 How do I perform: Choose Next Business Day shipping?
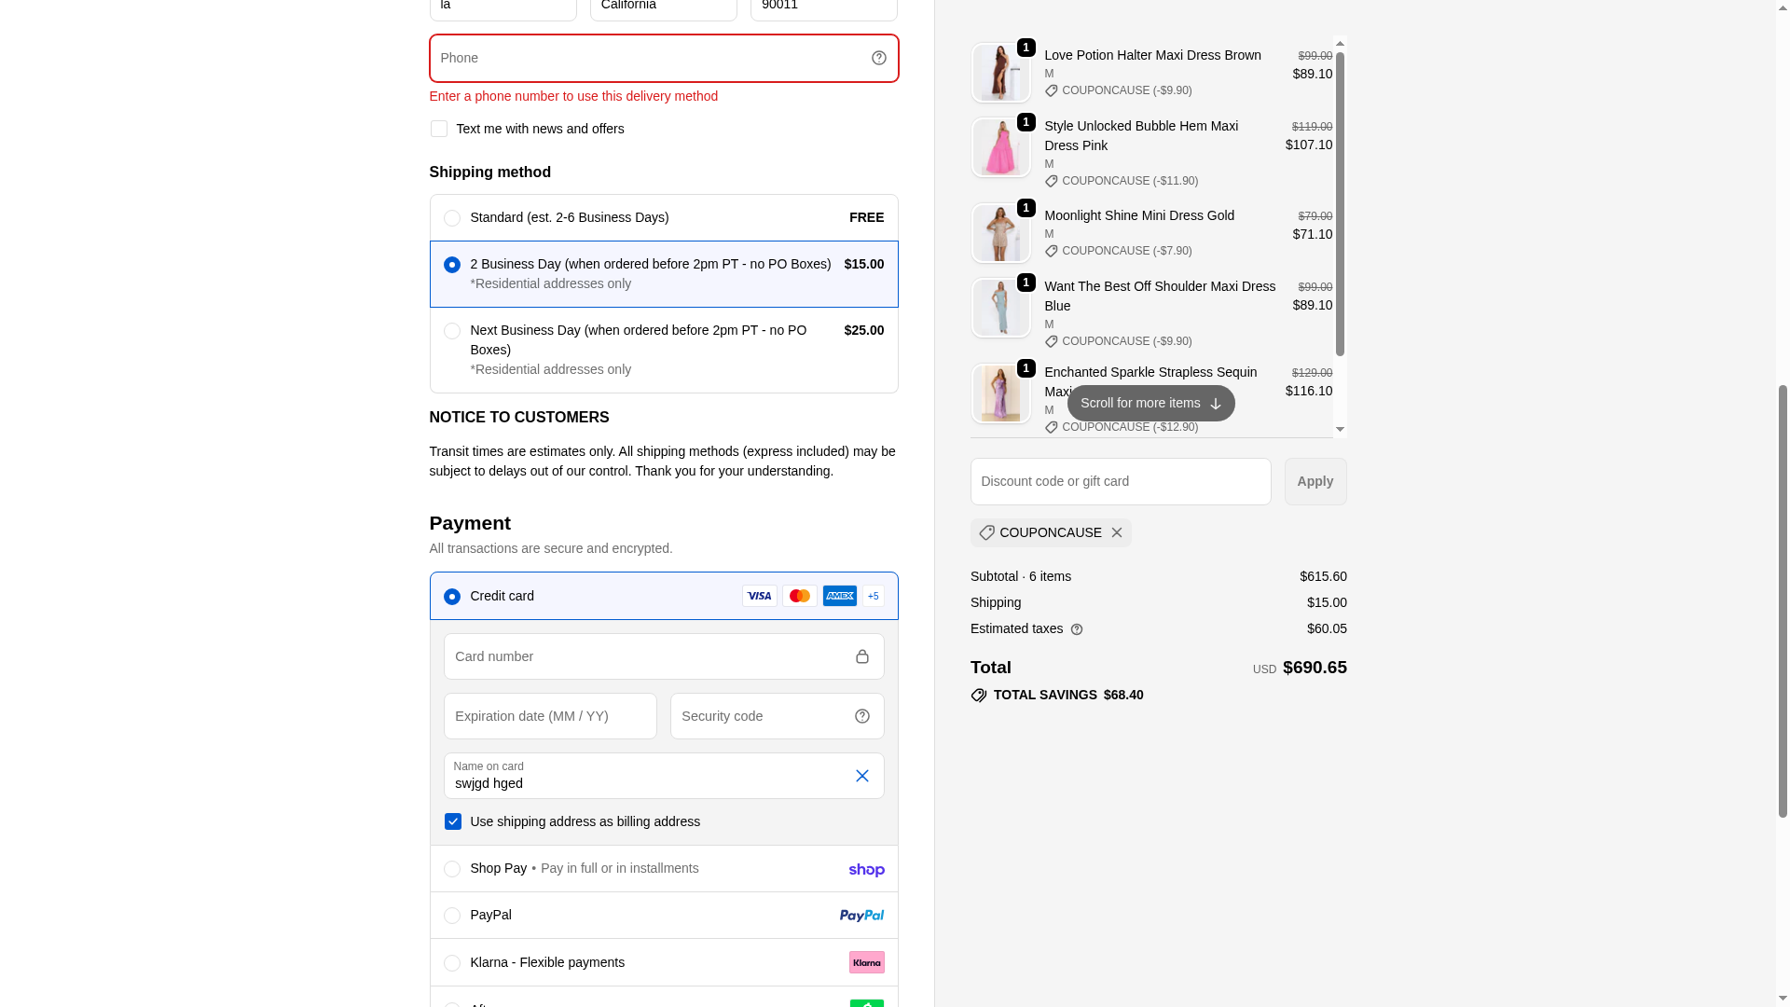tap(451, 331)
